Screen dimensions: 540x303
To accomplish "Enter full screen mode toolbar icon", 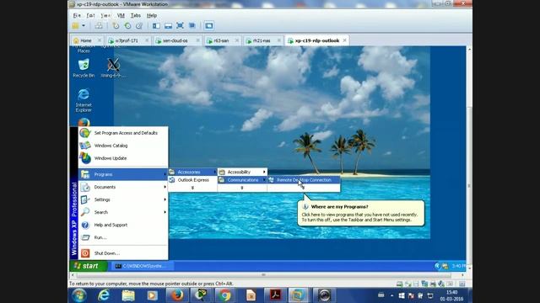I will (x=180, y=26).
